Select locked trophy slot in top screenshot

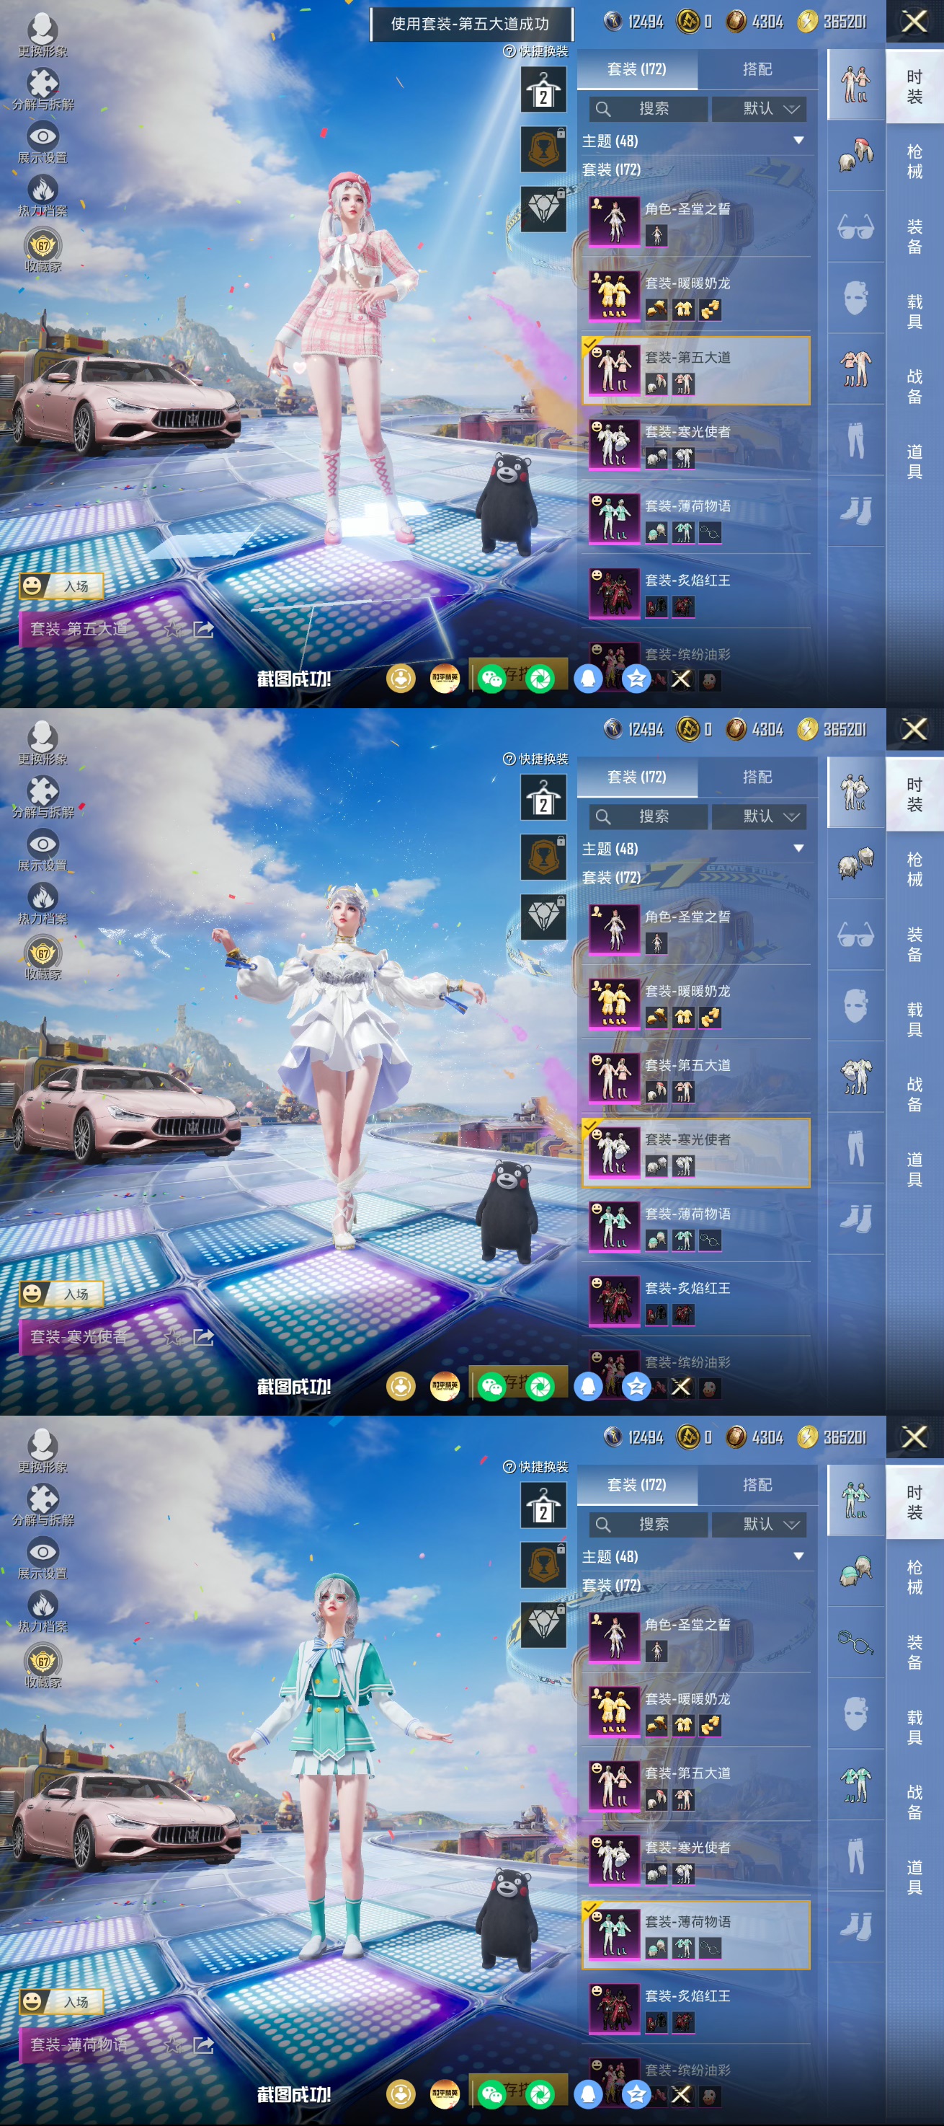(543, 149)
